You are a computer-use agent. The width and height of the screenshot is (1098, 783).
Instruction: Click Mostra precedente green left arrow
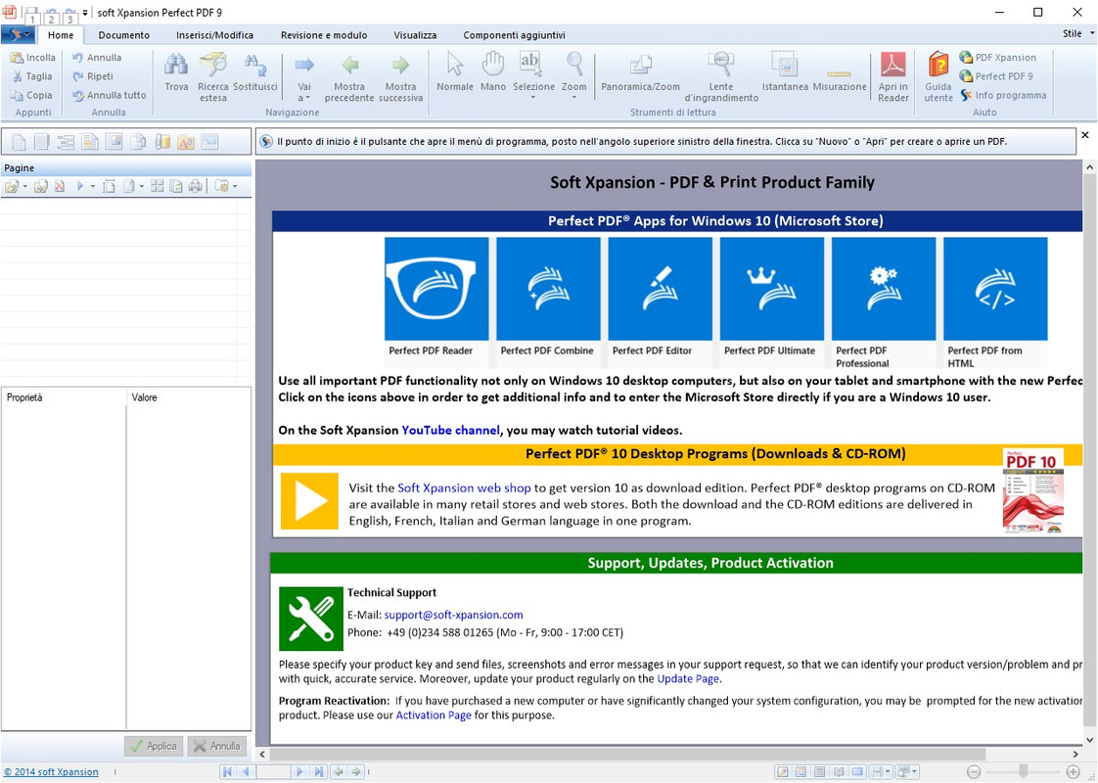[x=349, y=77]
